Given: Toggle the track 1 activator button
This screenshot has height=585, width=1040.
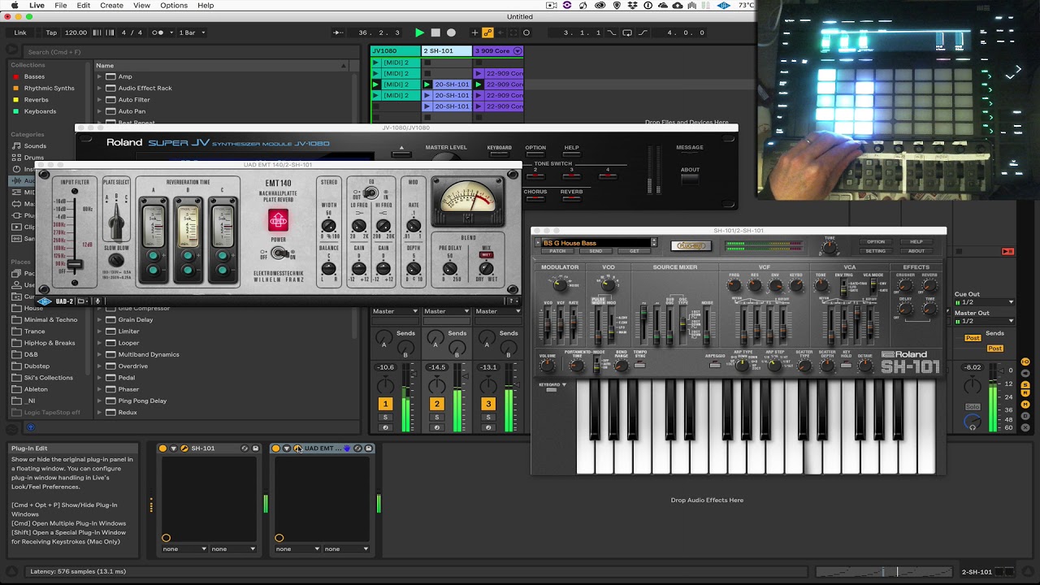Looking at the screenshot, I should coord(385,404).
